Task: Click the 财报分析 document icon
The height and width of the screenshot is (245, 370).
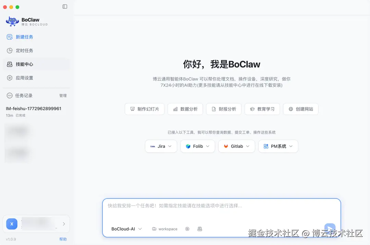Action: pos(214,109)
